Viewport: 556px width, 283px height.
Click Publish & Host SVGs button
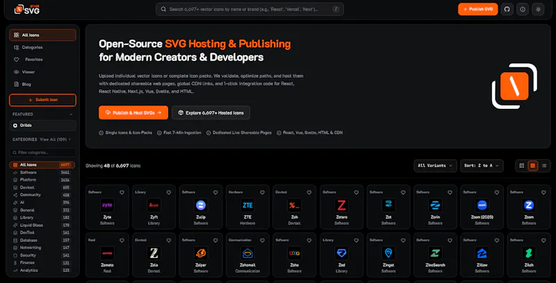(x=133, y=112)
